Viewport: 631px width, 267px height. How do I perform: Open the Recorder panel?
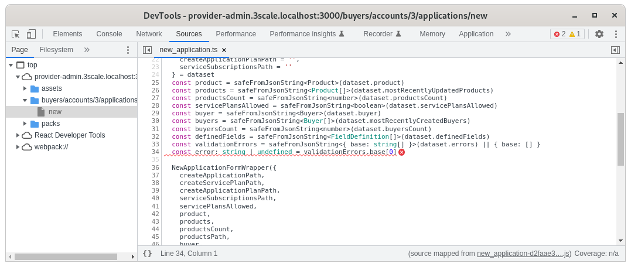(x=383, y=34)
